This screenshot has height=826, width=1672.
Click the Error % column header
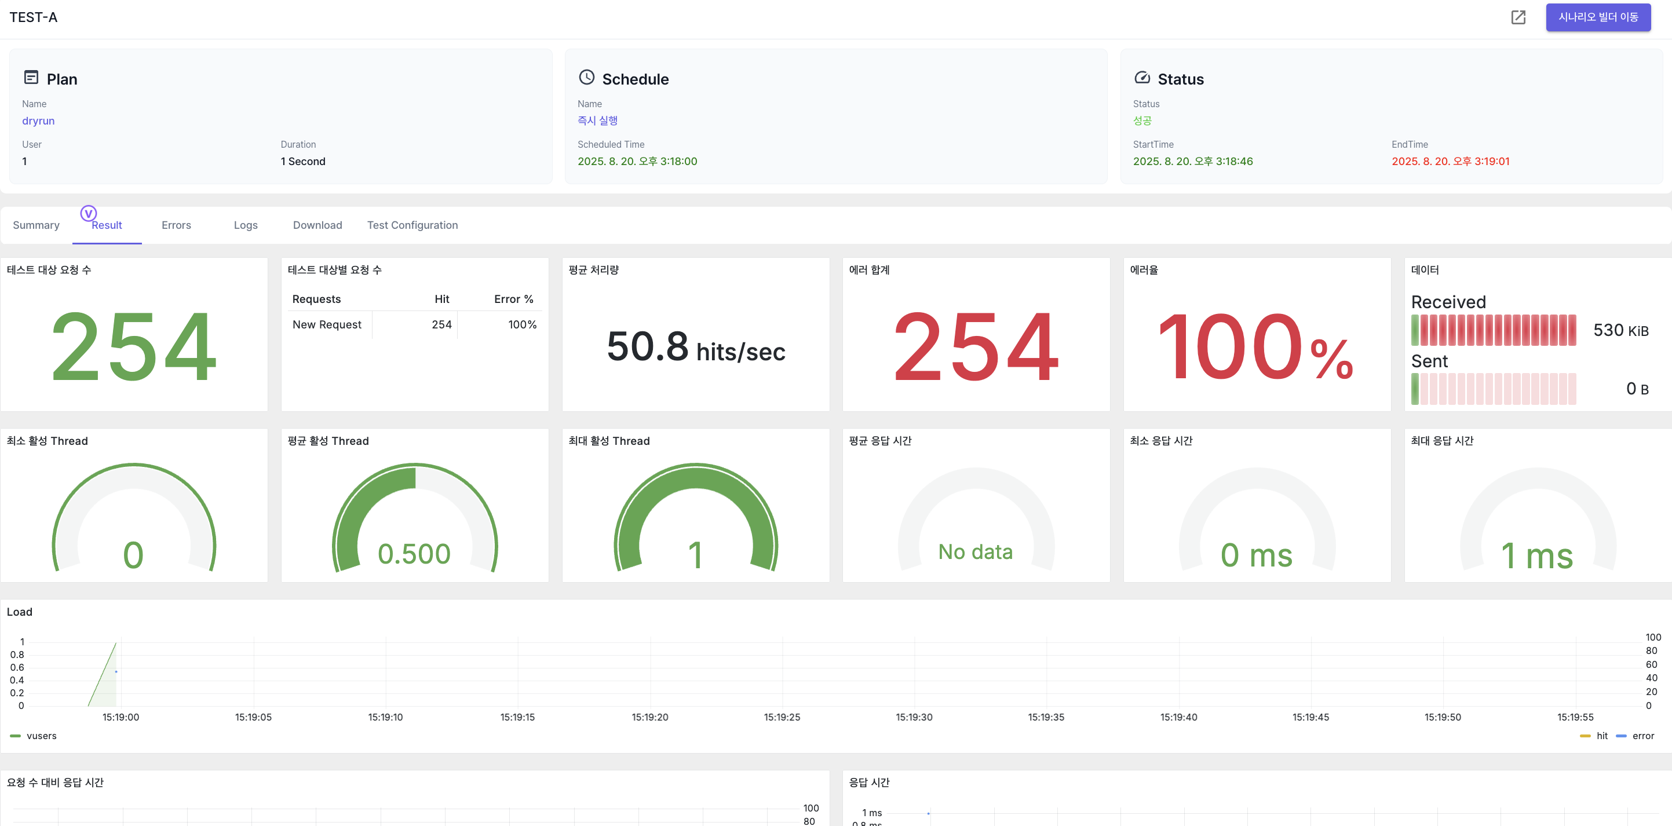pyautogui.click(x=513, y=299)
